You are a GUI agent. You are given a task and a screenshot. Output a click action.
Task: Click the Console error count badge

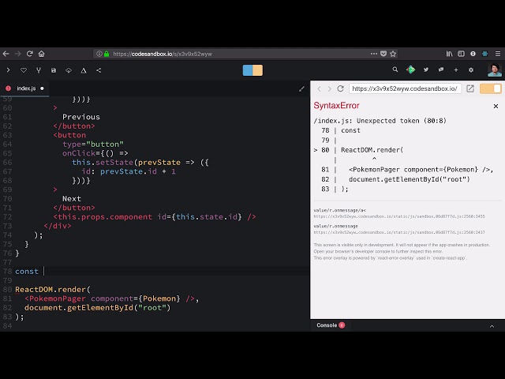(342, 325)
